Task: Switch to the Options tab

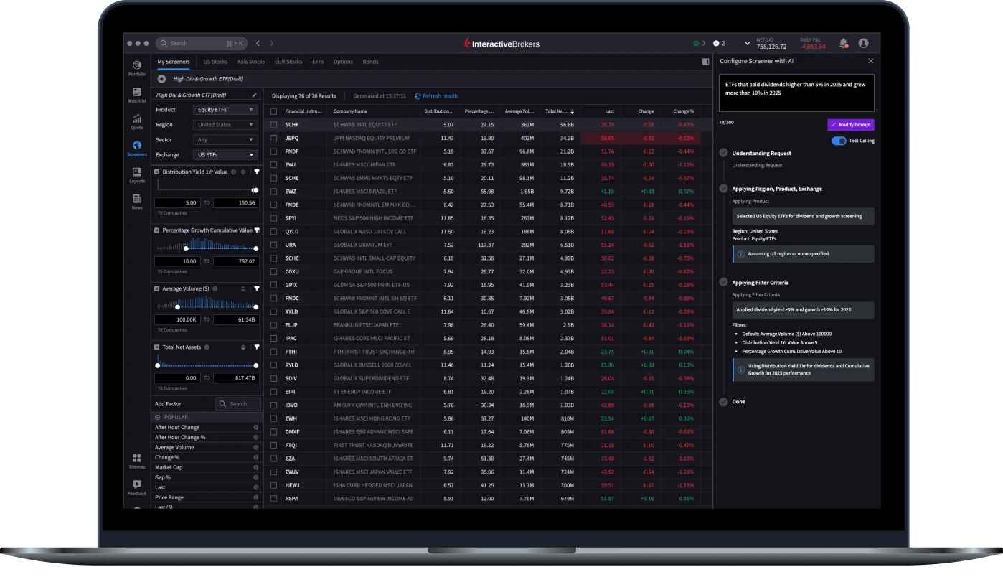Action: click(x=343, y=62)
